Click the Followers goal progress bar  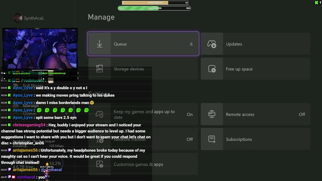click(154, 8)
